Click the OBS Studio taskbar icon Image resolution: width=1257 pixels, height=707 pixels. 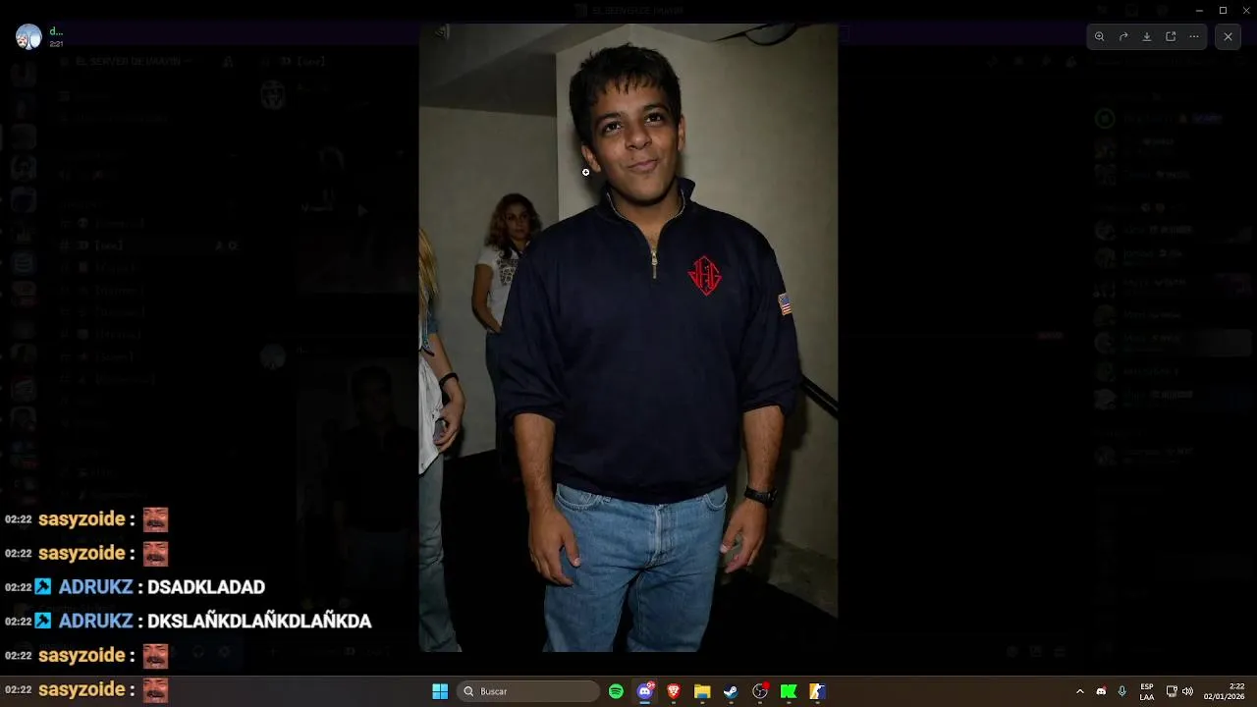click(x=760, y=691)
